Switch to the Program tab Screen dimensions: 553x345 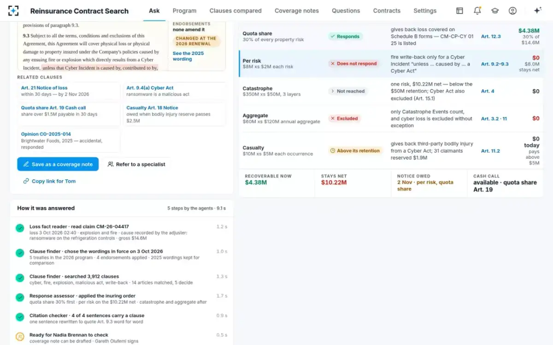(184, 11)
